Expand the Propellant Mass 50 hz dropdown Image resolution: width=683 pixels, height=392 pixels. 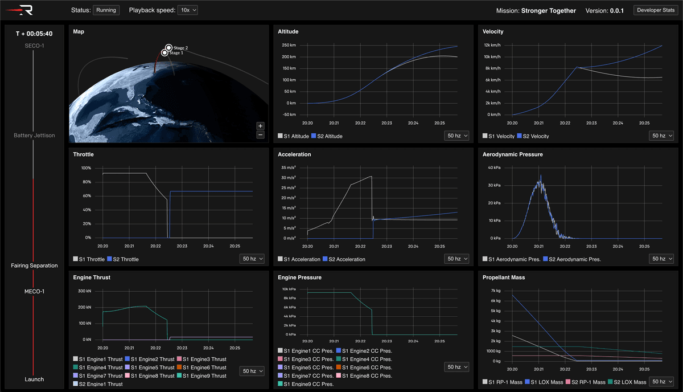pos(661,381)
